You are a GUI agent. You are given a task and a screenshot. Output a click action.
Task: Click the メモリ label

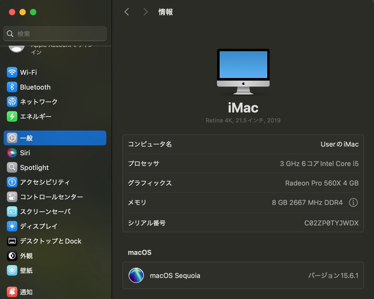click(x=137, y=202)
